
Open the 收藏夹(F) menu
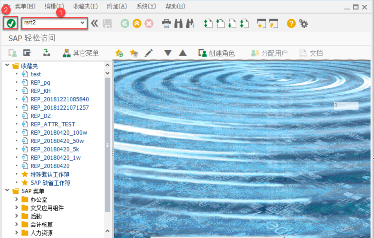point(85,6)
